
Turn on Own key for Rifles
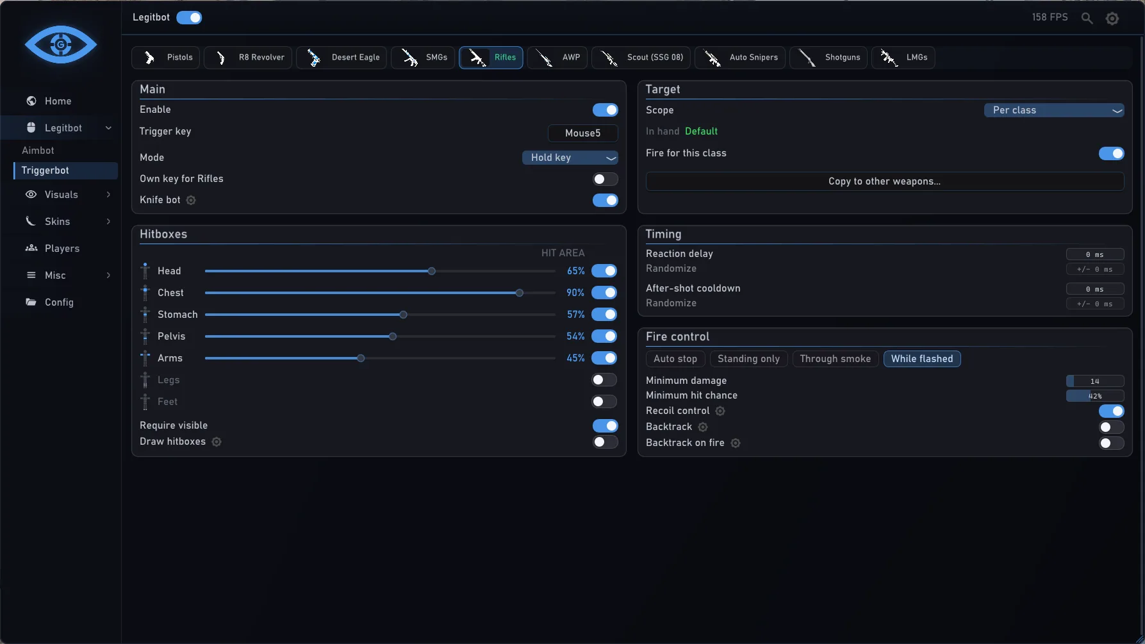click(x=605, y=179)
